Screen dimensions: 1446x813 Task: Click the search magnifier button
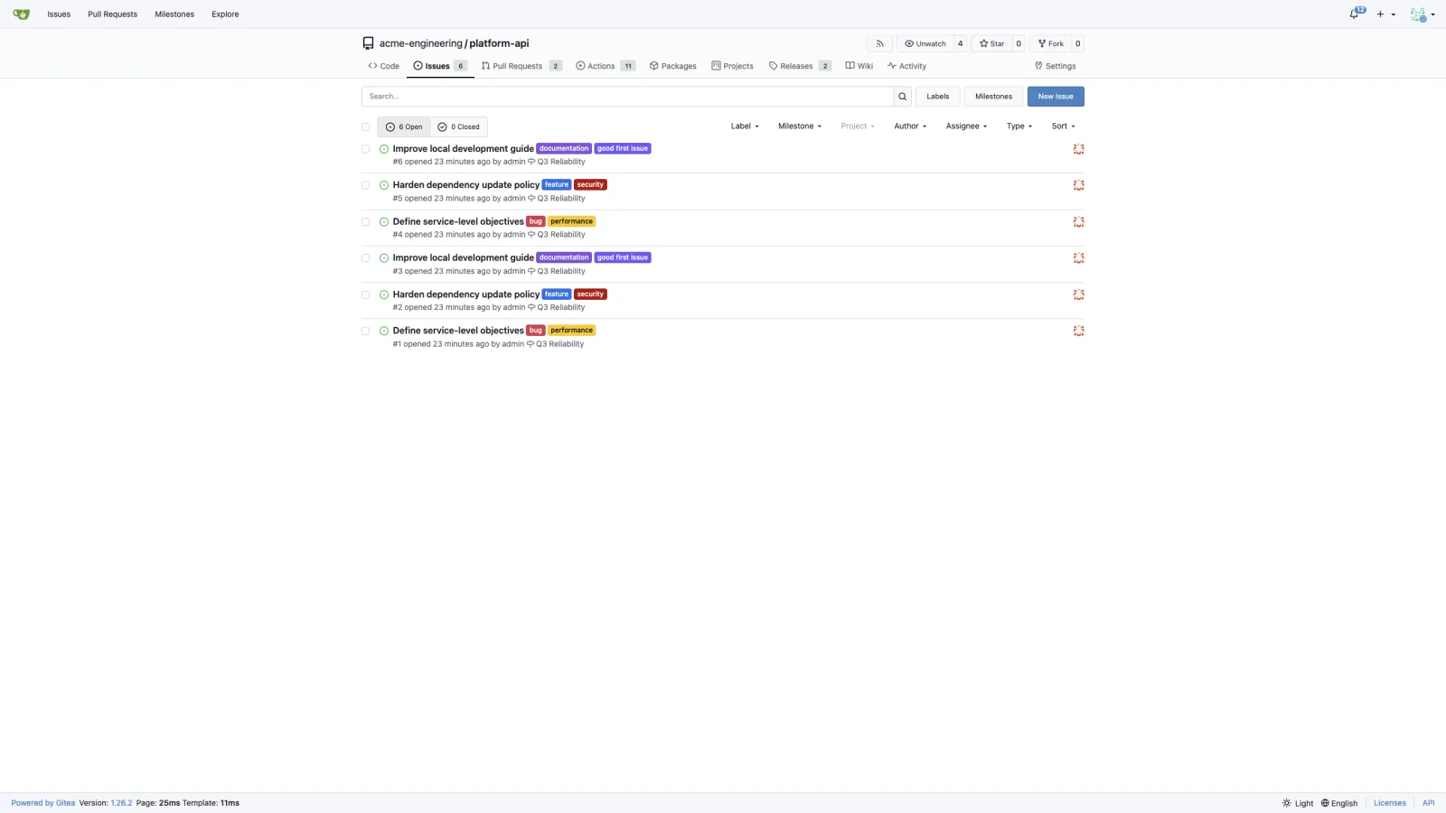click(902, 97)
